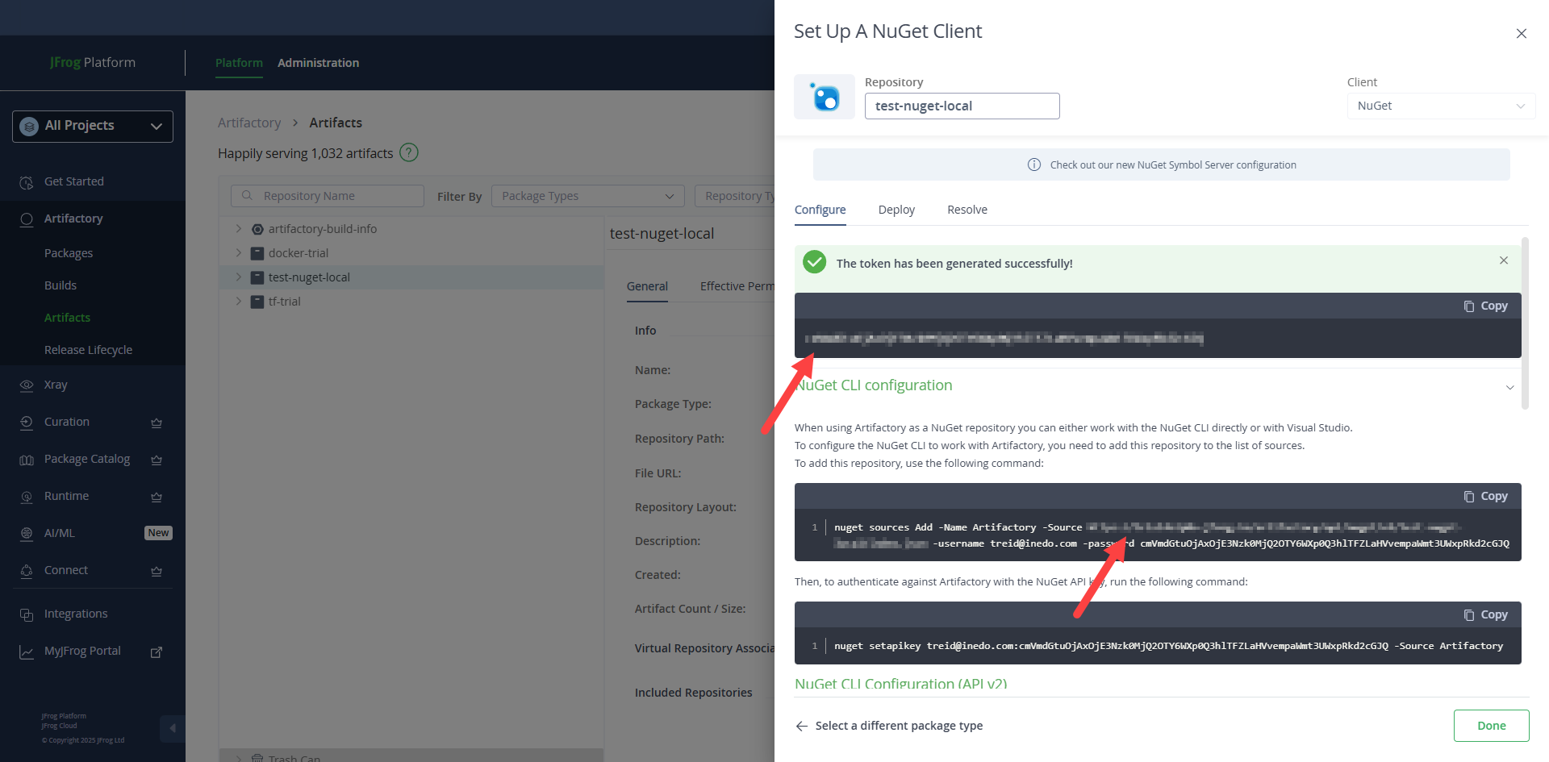
Task: Collapse the NuGet CLI configuration section
Action: pyautogui.click(x=1509, y=387)
